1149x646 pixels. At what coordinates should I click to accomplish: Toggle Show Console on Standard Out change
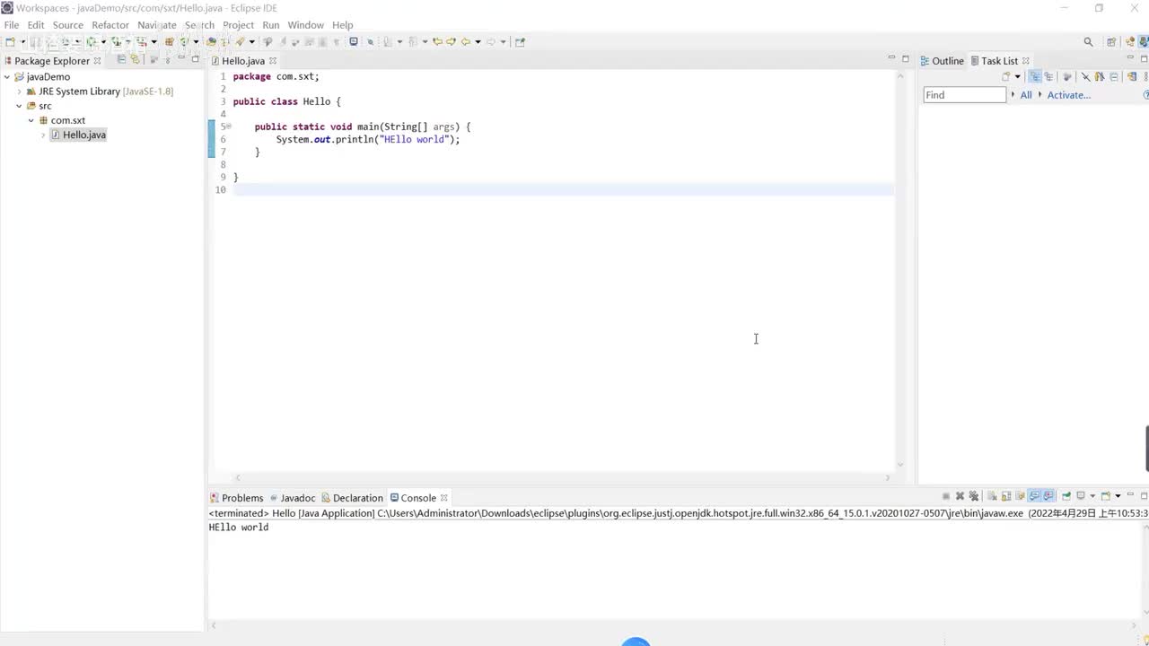coord(1034,496)
